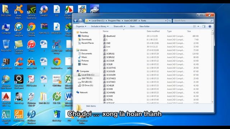
Task: Select the CCleaner desktop icon
Action: tap(19, 63)
